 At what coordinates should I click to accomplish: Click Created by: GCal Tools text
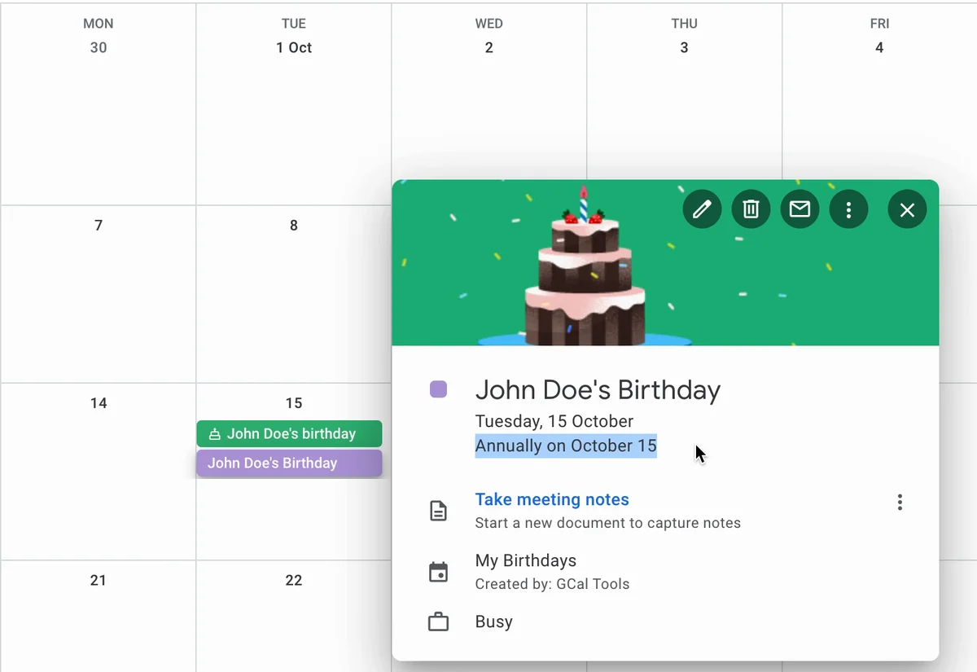tap(552, 584)
